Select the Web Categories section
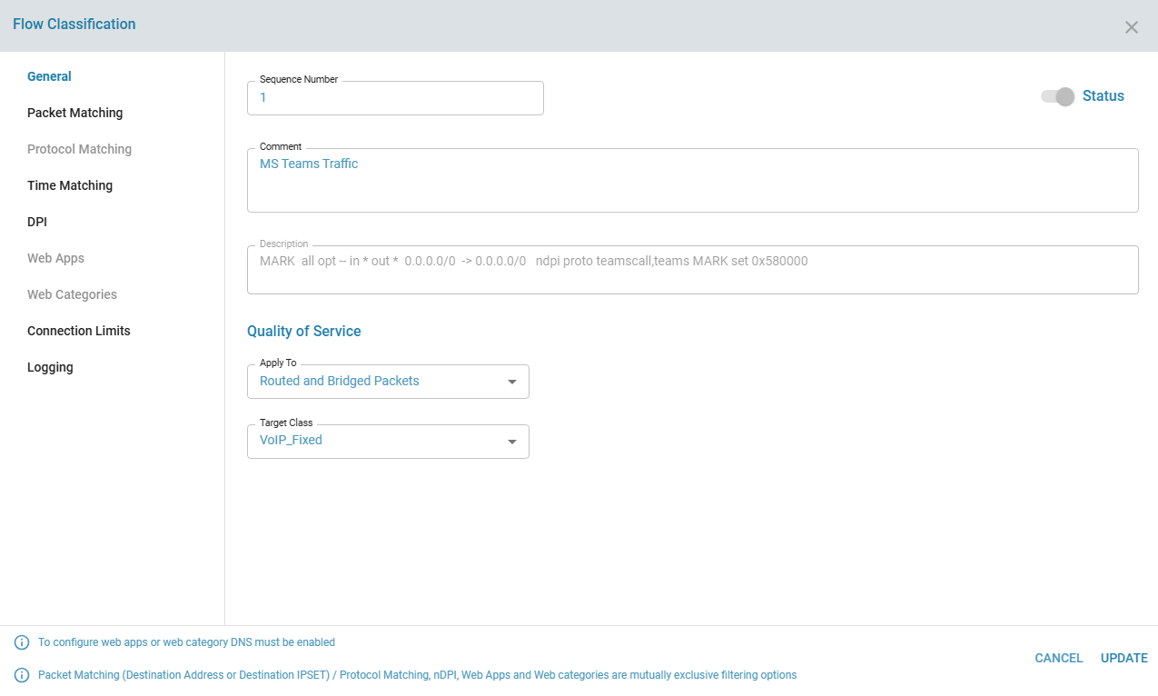Image resolution: width=1158 pixels, height=696 pixels. point(72,293)
